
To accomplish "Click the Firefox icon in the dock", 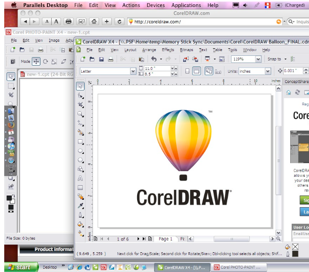I will click(11, 125).
